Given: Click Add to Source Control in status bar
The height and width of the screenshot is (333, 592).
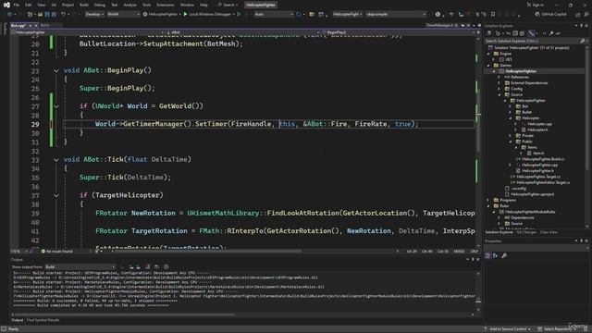Looking at the screenshot, I should point(508,329).
